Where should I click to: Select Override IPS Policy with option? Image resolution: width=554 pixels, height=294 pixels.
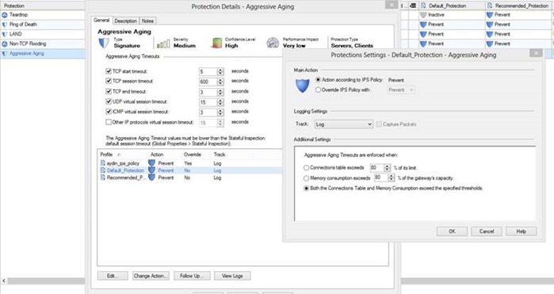point(318,90)
